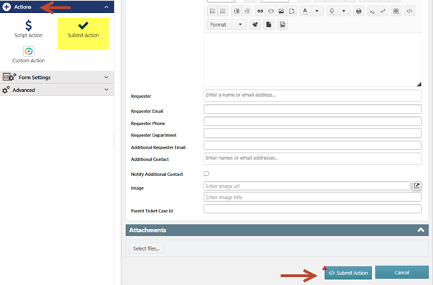This screenshot has height=285, width=433.
Task: Pick the Custom Action icon
Action: [x=29, y=51]
